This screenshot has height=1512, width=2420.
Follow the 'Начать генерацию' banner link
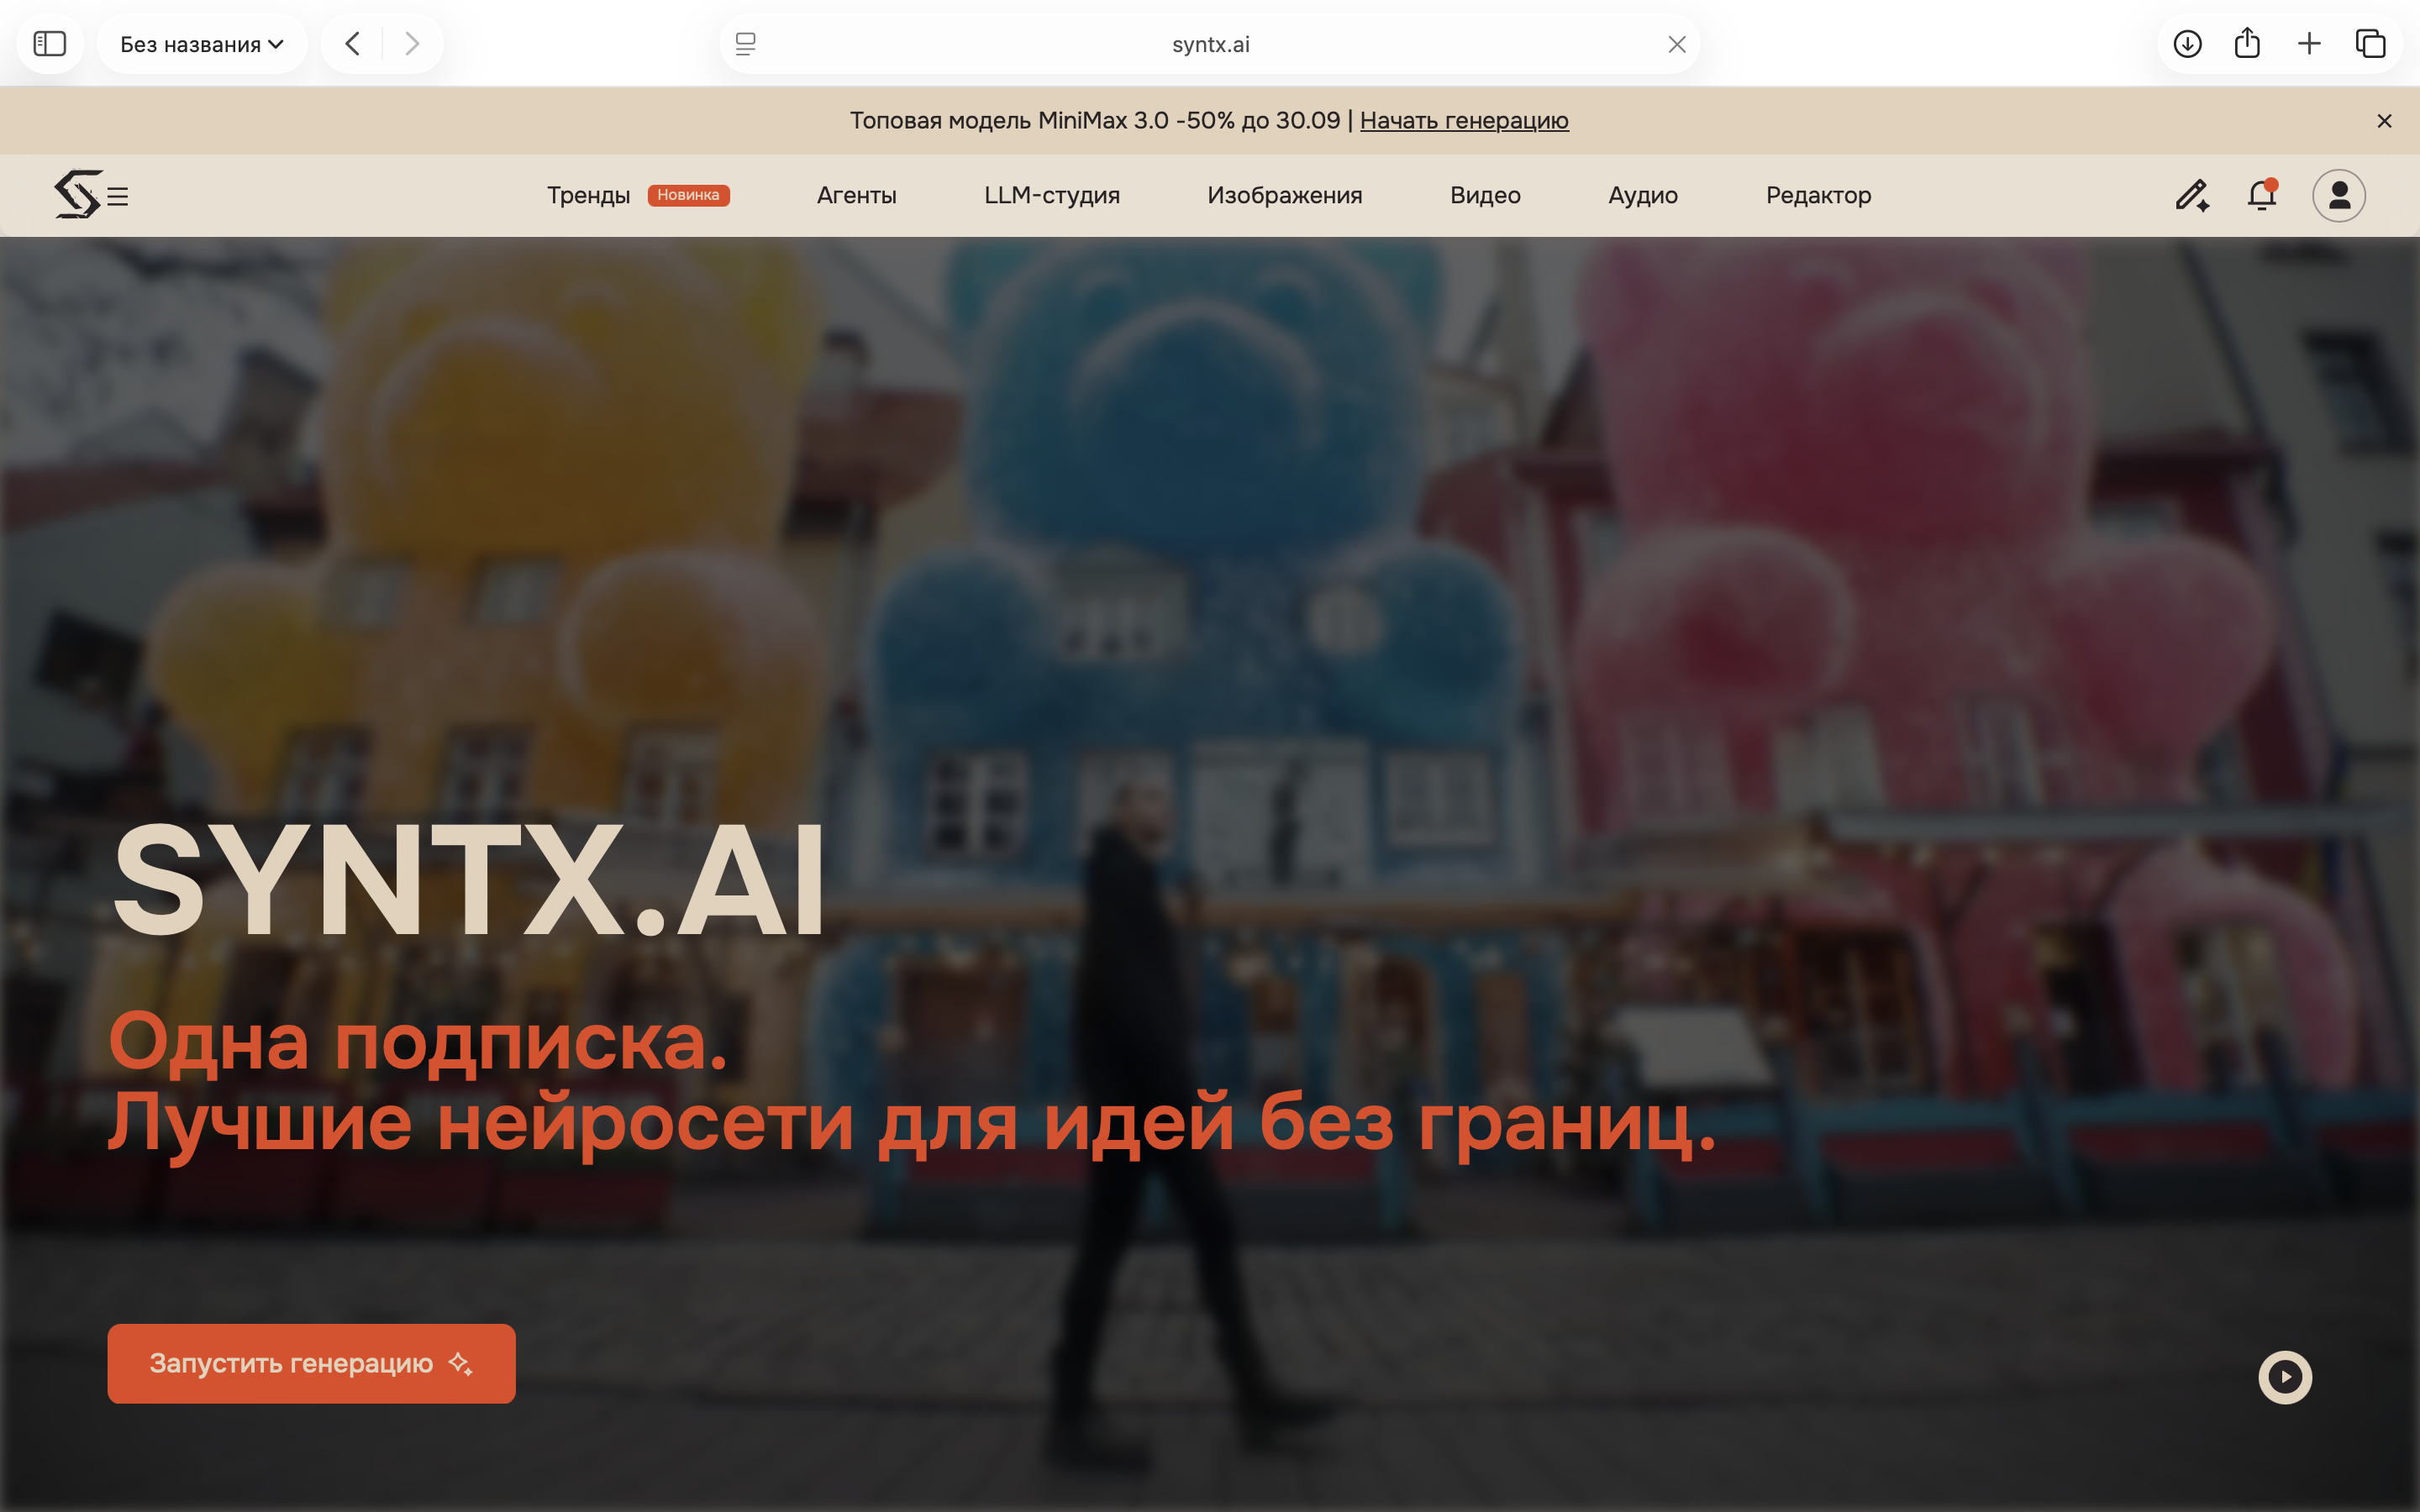(x=1464, y=121)
